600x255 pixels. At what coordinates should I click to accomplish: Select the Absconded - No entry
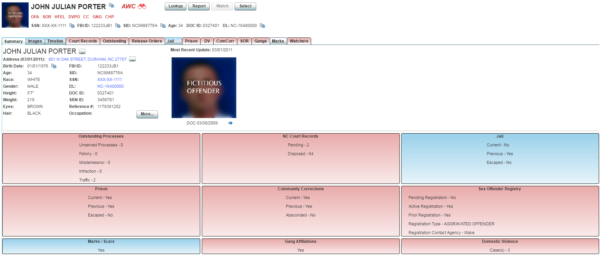click(x=301, y=215)
